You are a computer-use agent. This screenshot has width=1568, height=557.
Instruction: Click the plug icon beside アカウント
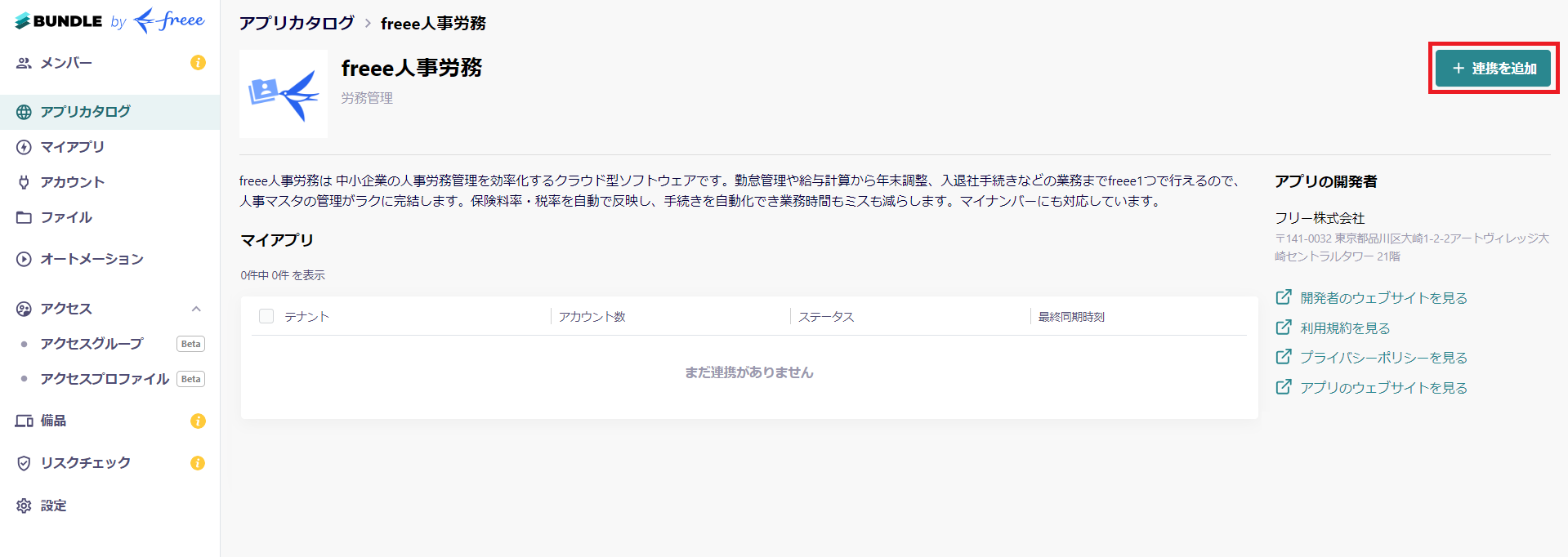click(x=24, y=182)
